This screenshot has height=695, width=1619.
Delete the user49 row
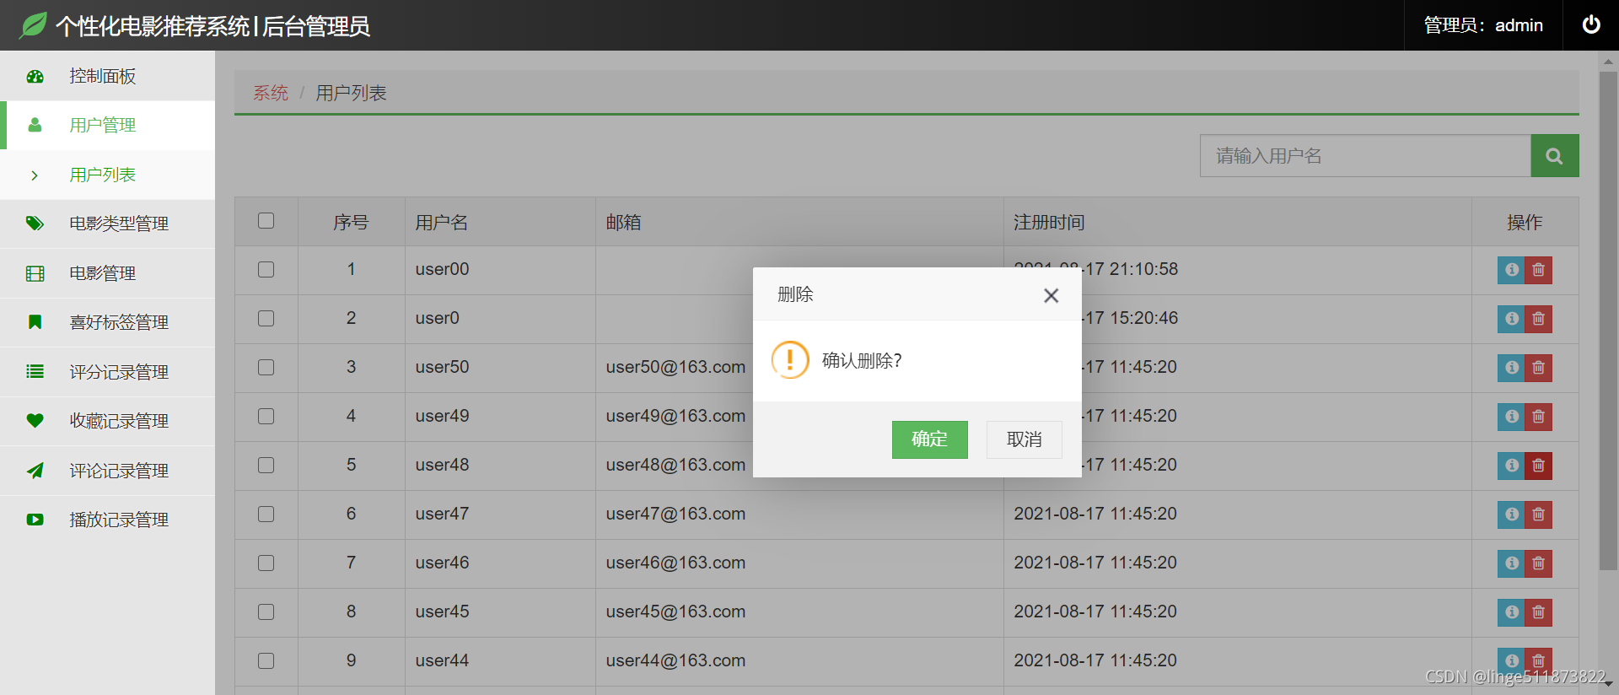tap(1538, 417)
